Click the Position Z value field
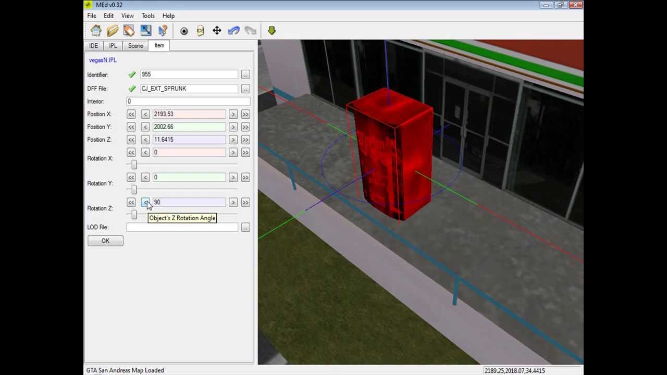This screenshot has height=375, width=667. click(189, 140)
